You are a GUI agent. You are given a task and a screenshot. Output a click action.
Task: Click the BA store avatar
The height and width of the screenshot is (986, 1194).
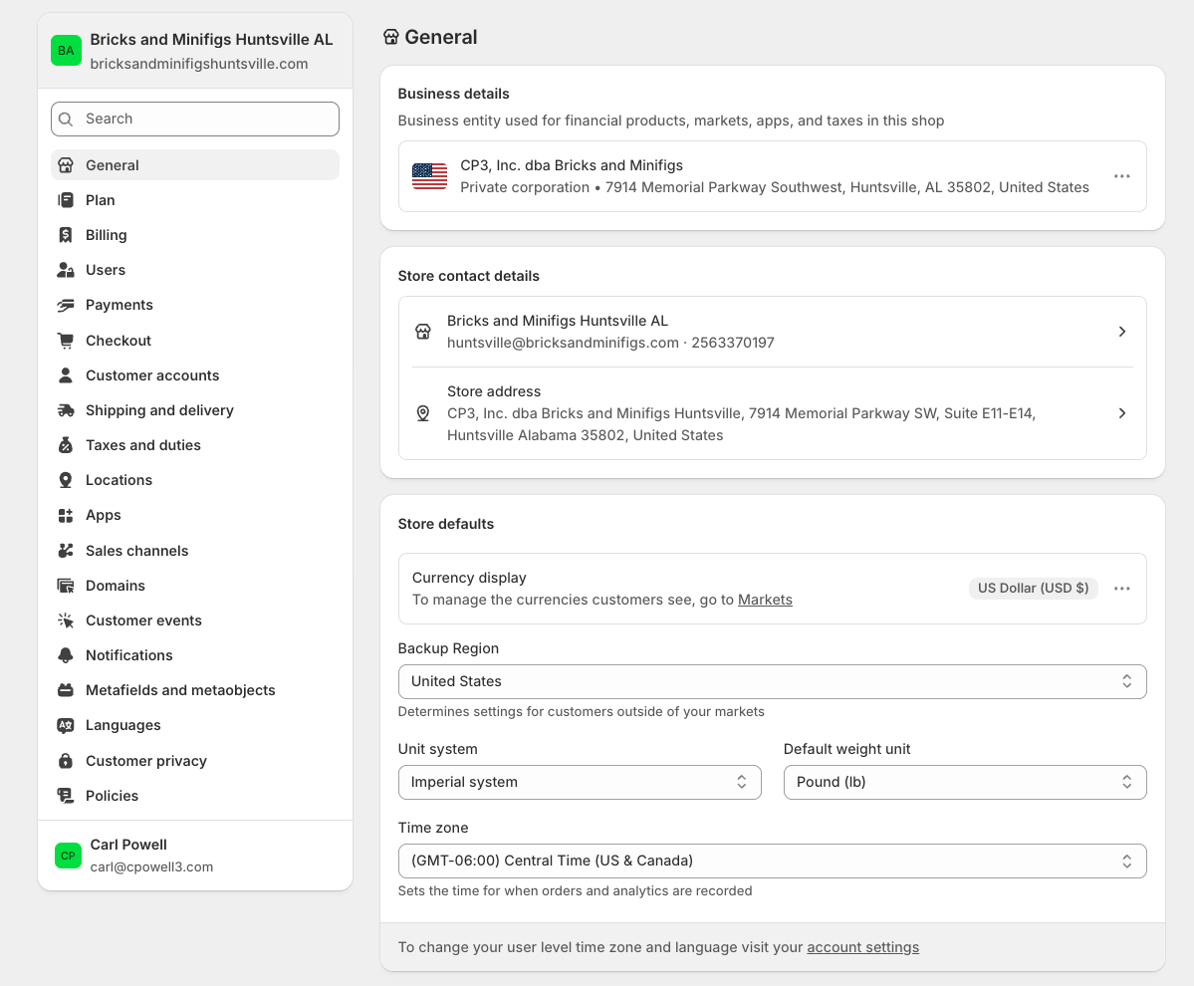[x=67, y=51]
